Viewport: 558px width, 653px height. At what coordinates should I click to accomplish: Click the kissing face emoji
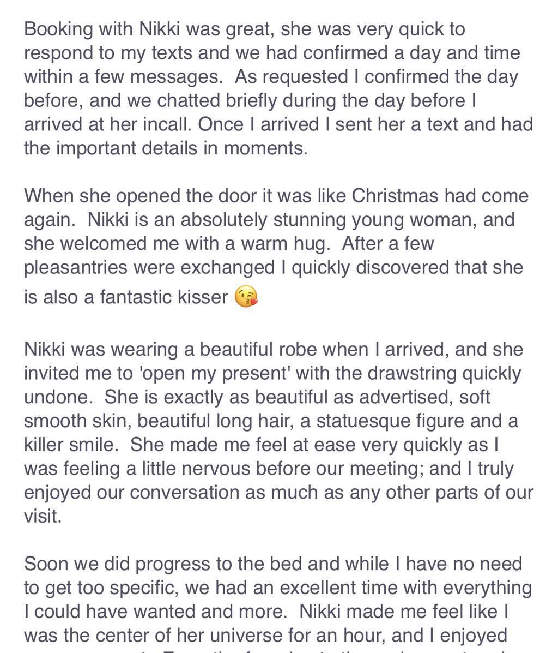coord(246,297)
